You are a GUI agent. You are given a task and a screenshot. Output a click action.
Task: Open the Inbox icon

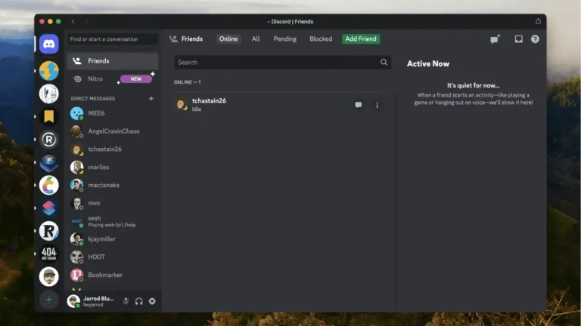[x=519, y=38]
